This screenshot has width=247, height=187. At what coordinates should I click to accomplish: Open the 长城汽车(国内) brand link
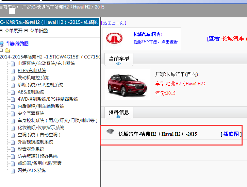148,34
